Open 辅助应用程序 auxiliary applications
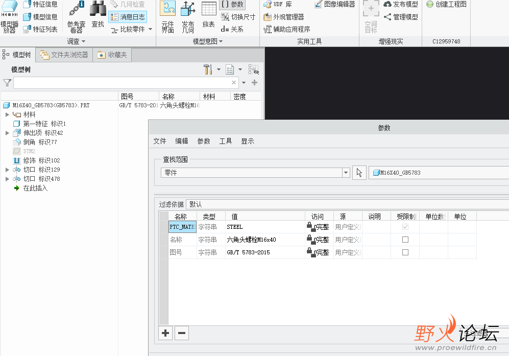The width and height of the screenshot is (509, 356). pyautogui.click(x=286, y=29)
